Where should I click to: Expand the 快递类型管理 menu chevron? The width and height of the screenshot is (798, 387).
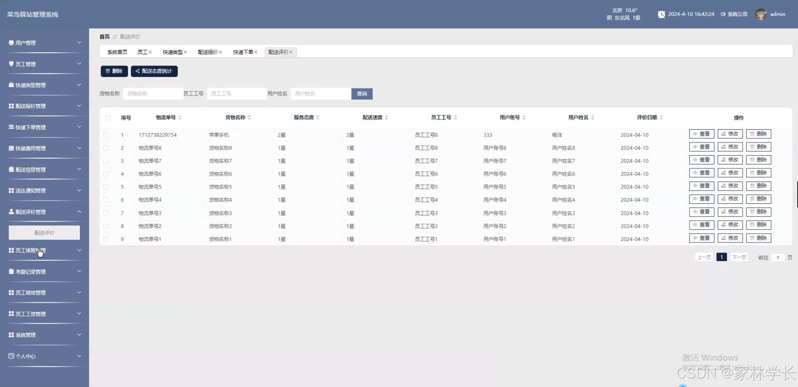(x=79, y=85)
